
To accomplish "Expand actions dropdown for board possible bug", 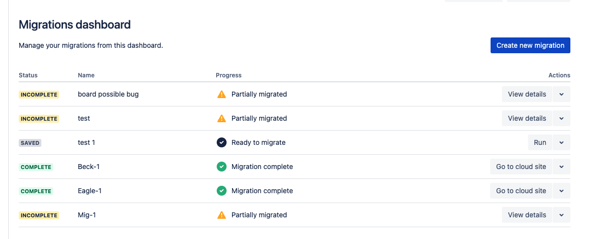I will pyautogui.click(x=562, y=94).
